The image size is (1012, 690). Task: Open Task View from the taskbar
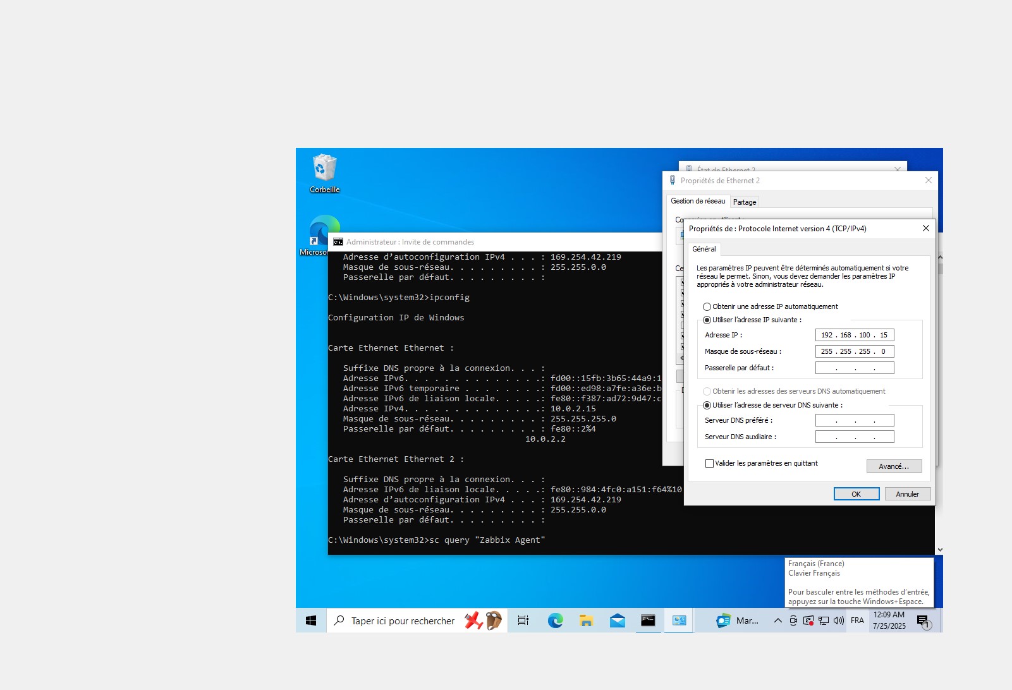(523, 620)
